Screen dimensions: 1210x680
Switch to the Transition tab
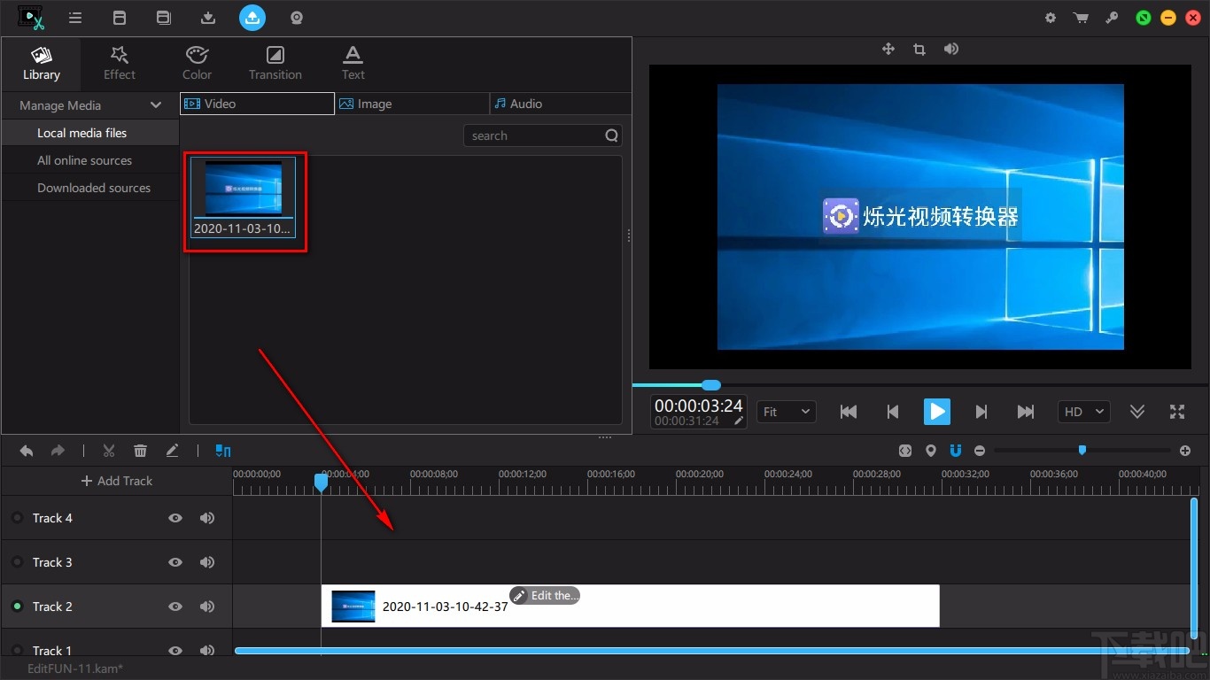click(275, 63)
